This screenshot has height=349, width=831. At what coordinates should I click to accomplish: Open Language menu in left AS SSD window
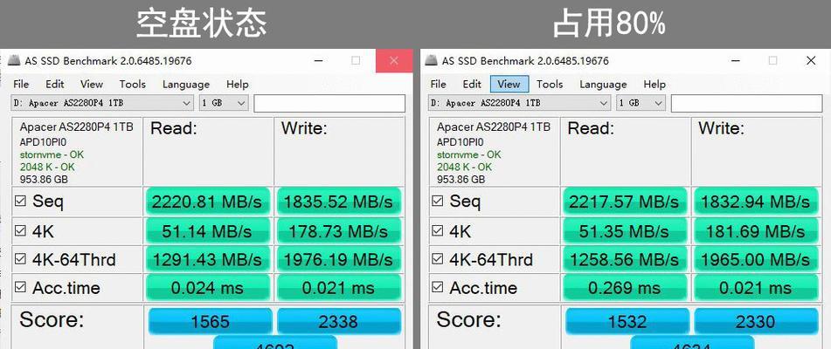(186, 84)
